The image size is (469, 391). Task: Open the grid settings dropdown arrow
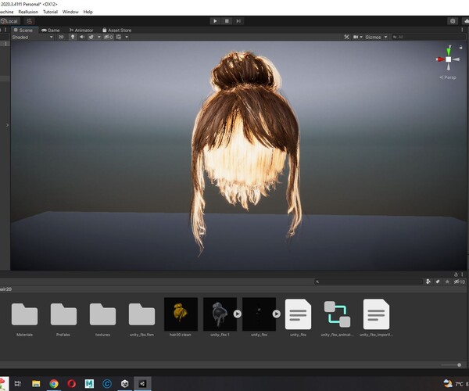click(127, 37)
